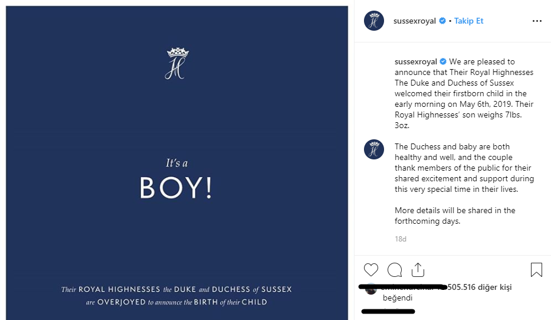
Task: Click the avatar beside "The Duchess and baby" comment
Action: [374, 149]
